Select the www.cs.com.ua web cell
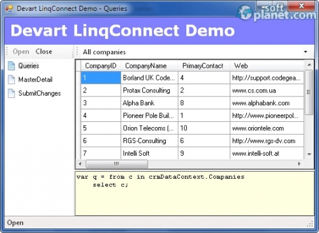This screenshot has width=319, height=233. pyautogui.click(x=267, y=91)
